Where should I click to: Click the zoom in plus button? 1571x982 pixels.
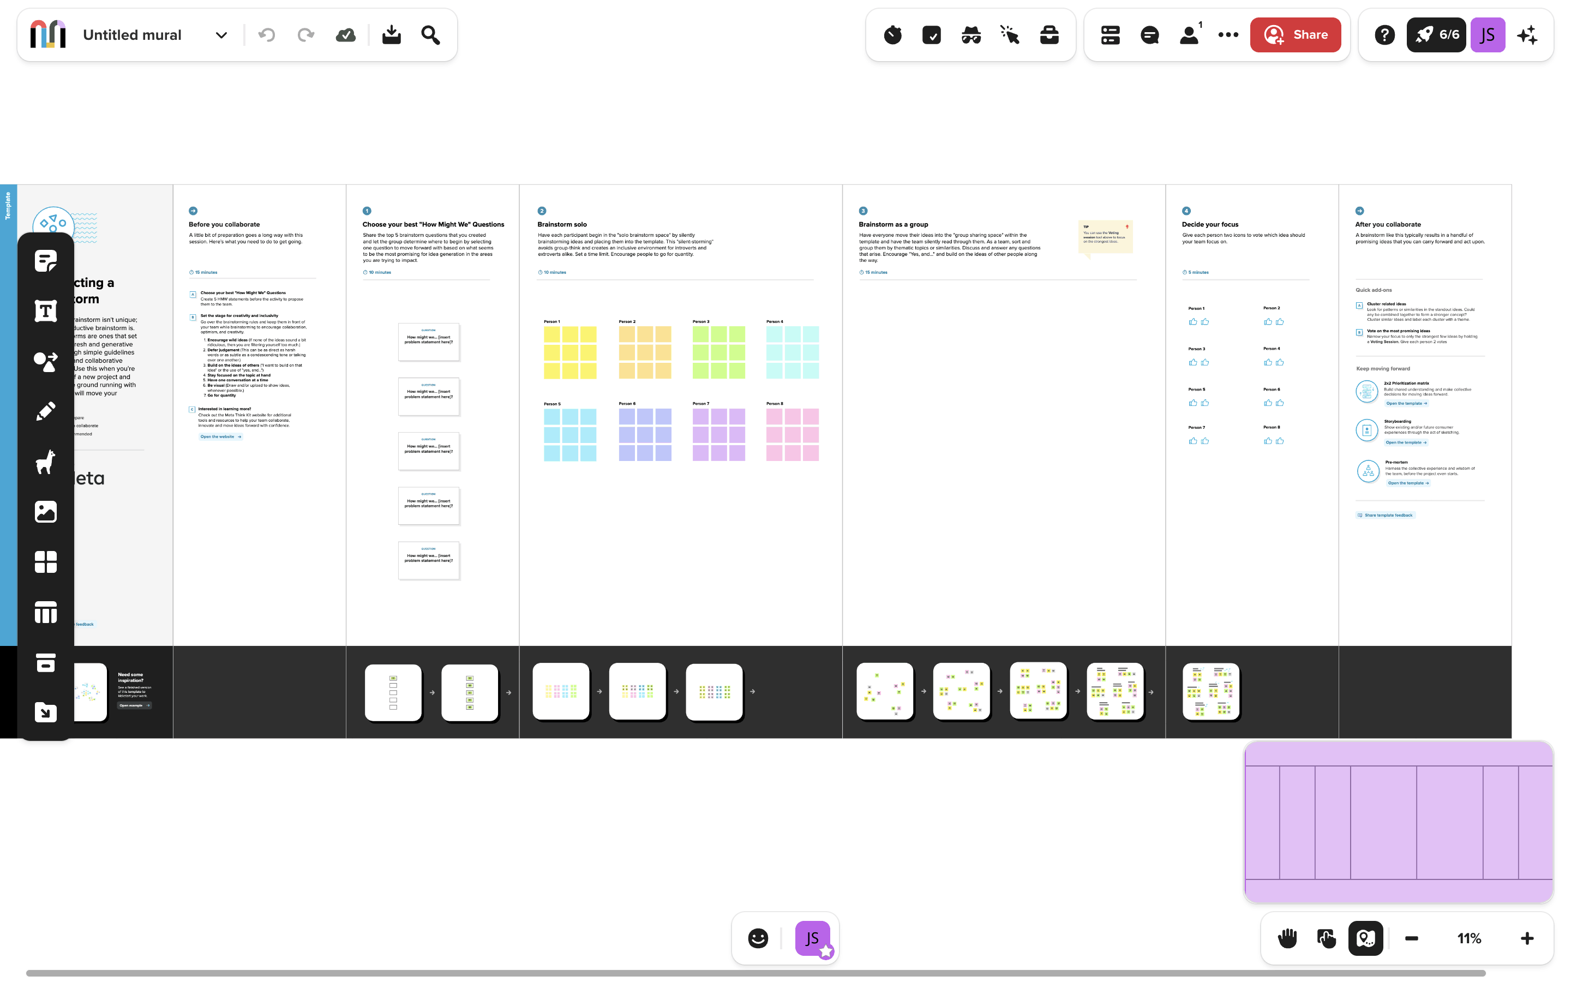pyautogui.click(x=1527, y=938)
